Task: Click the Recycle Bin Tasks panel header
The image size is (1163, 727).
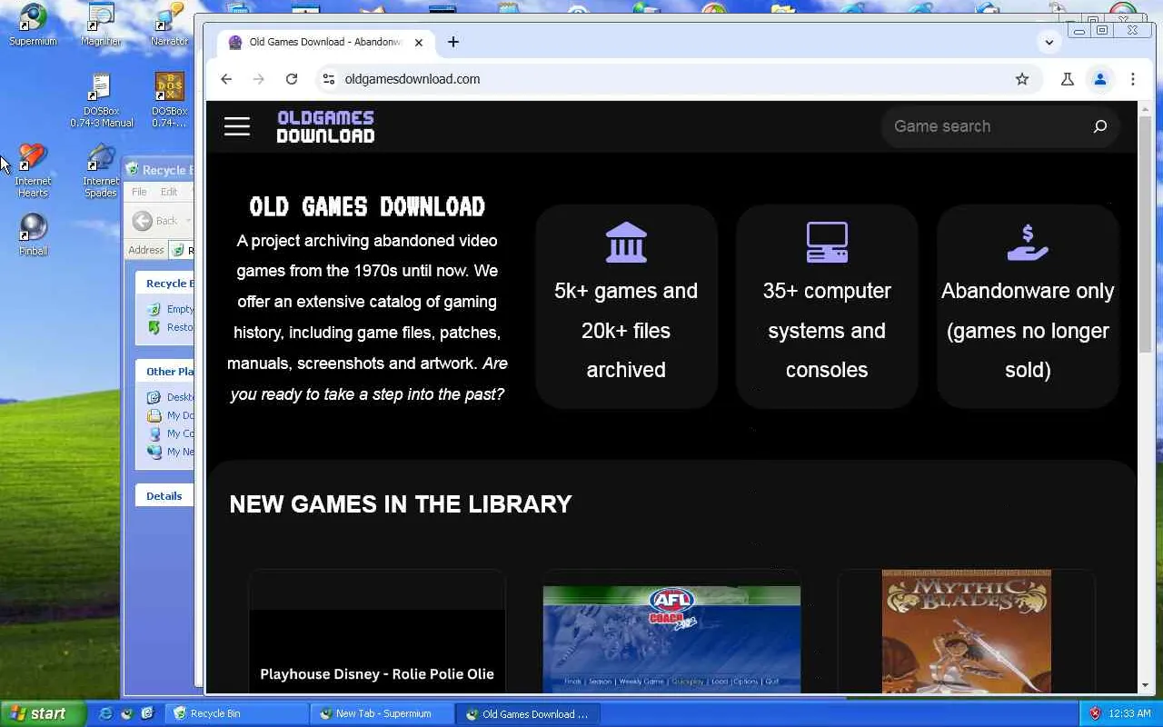Action: click(164, 283)
